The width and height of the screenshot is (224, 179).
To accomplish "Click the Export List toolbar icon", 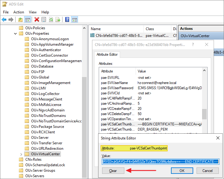I will point(58,19).
